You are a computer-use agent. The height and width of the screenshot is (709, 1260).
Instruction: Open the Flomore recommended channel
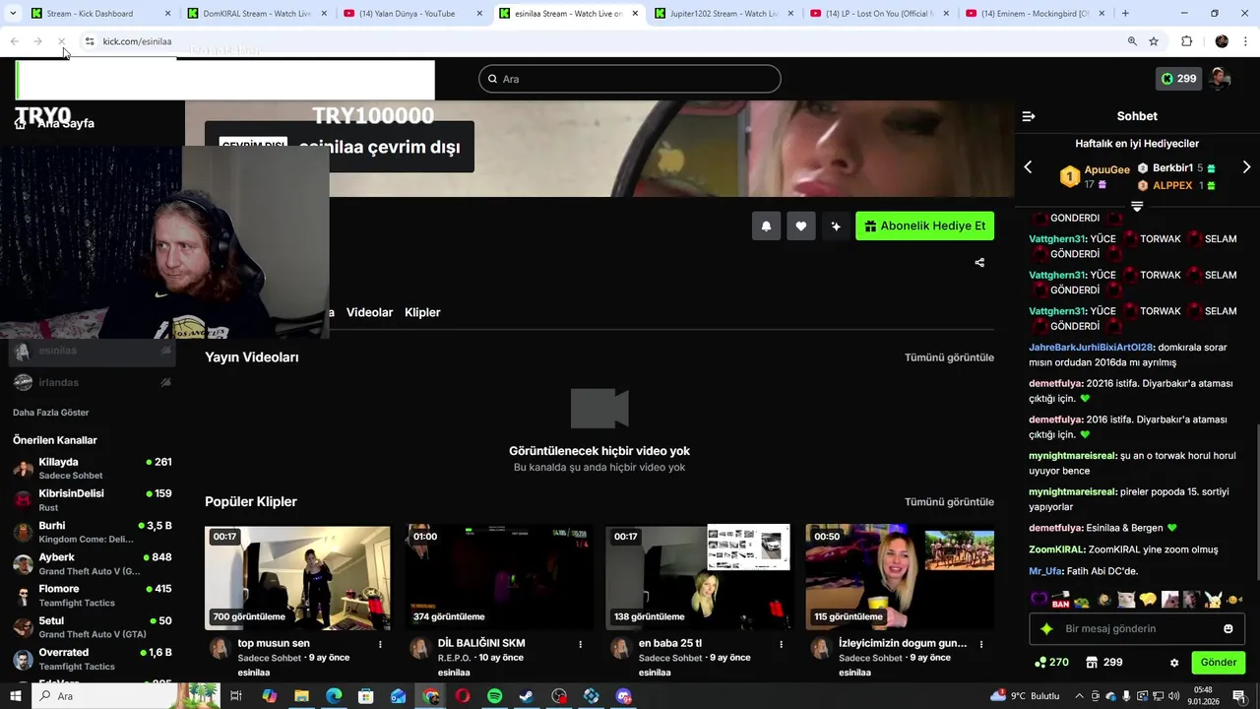93,596
